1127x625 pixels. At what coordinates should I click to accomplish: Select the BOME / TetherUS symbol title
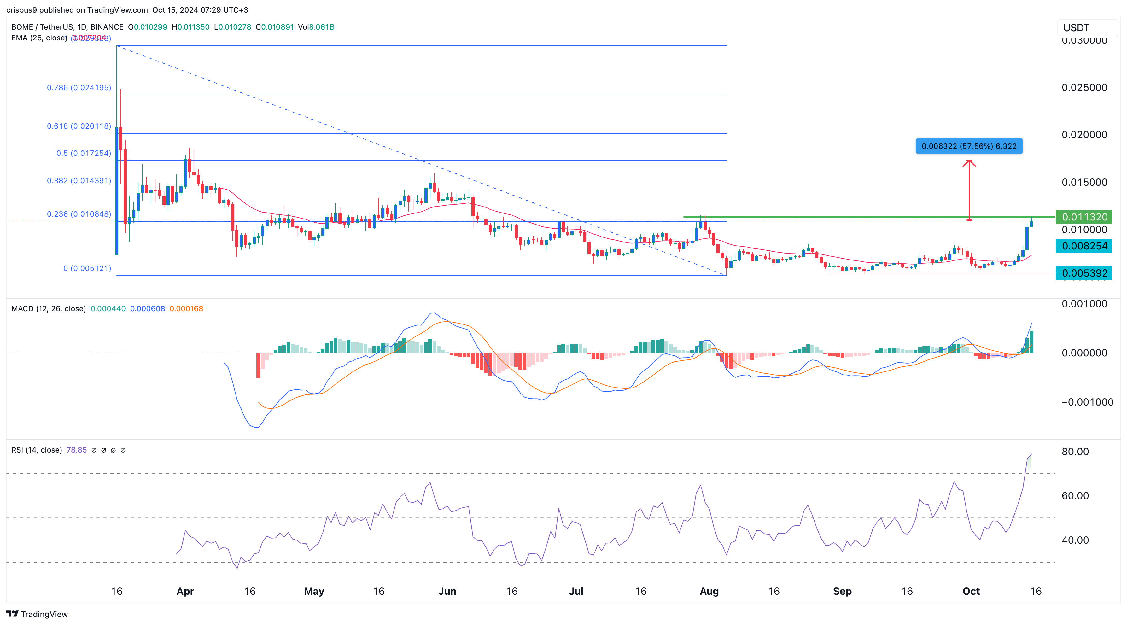pos(67,27)
